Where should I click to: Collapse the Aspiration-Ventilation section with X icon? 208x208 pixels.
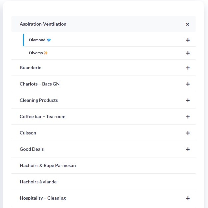tap(188, 24)
